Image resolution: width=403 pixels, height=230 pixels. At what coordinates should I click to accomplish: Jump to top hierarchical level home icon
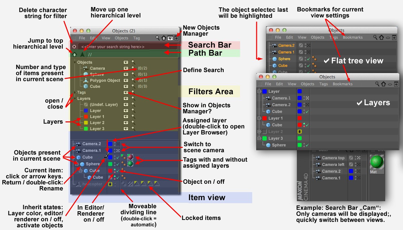pos(74,54)
